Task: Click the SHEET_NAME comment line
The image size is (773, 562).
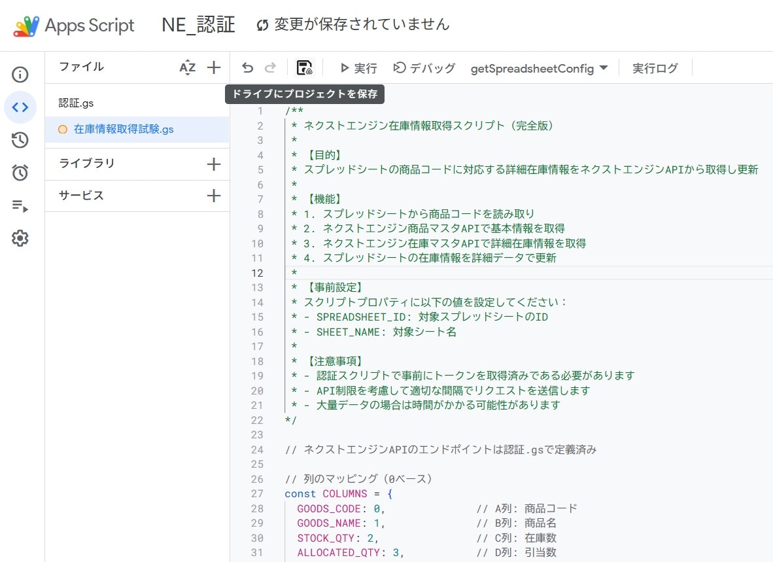Action: click(x=373, y=332)
